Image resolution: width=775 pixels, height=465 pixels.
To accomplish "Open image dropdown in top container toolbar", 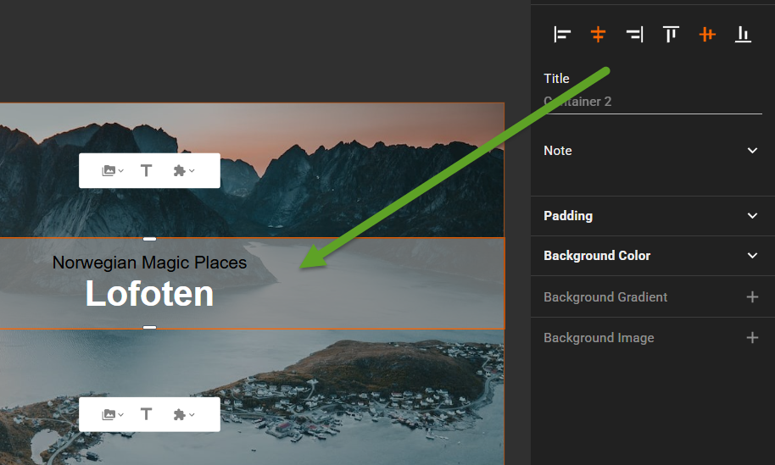I will click(112, 171).
